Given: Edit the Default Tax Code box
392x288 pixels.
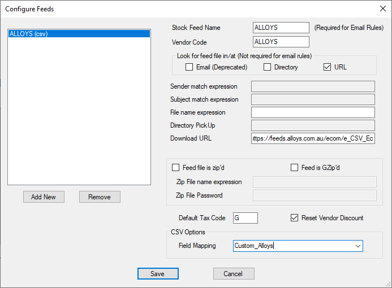Looking at the screenshot, I should (x=245, y=218).
